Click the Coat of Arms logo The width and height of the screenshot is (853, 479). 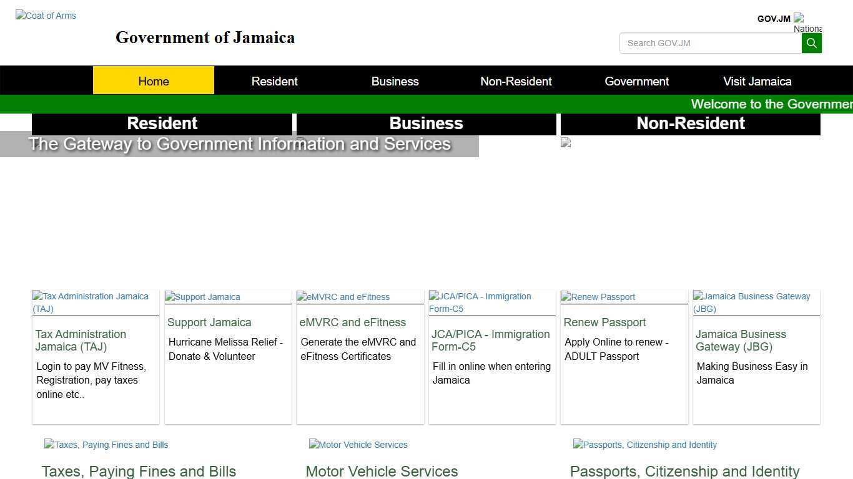point(45,16)
